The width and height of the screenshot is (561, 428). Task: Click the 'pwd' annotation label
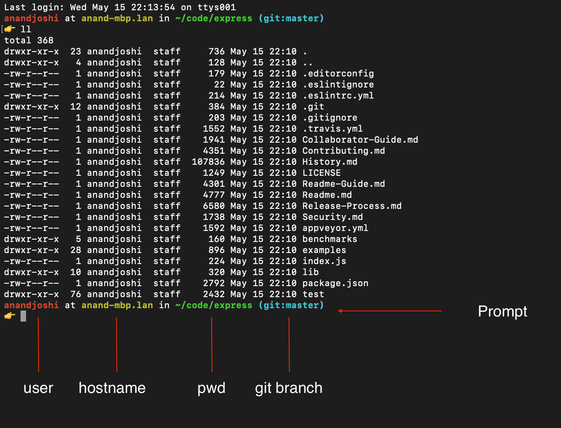click(x=211, y=388)
